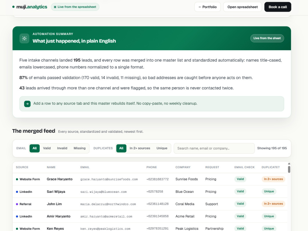Click In 2+ sources badge in John Lim row
The height and width of the screenshot is (231, 308).
(x=273, y=204)
